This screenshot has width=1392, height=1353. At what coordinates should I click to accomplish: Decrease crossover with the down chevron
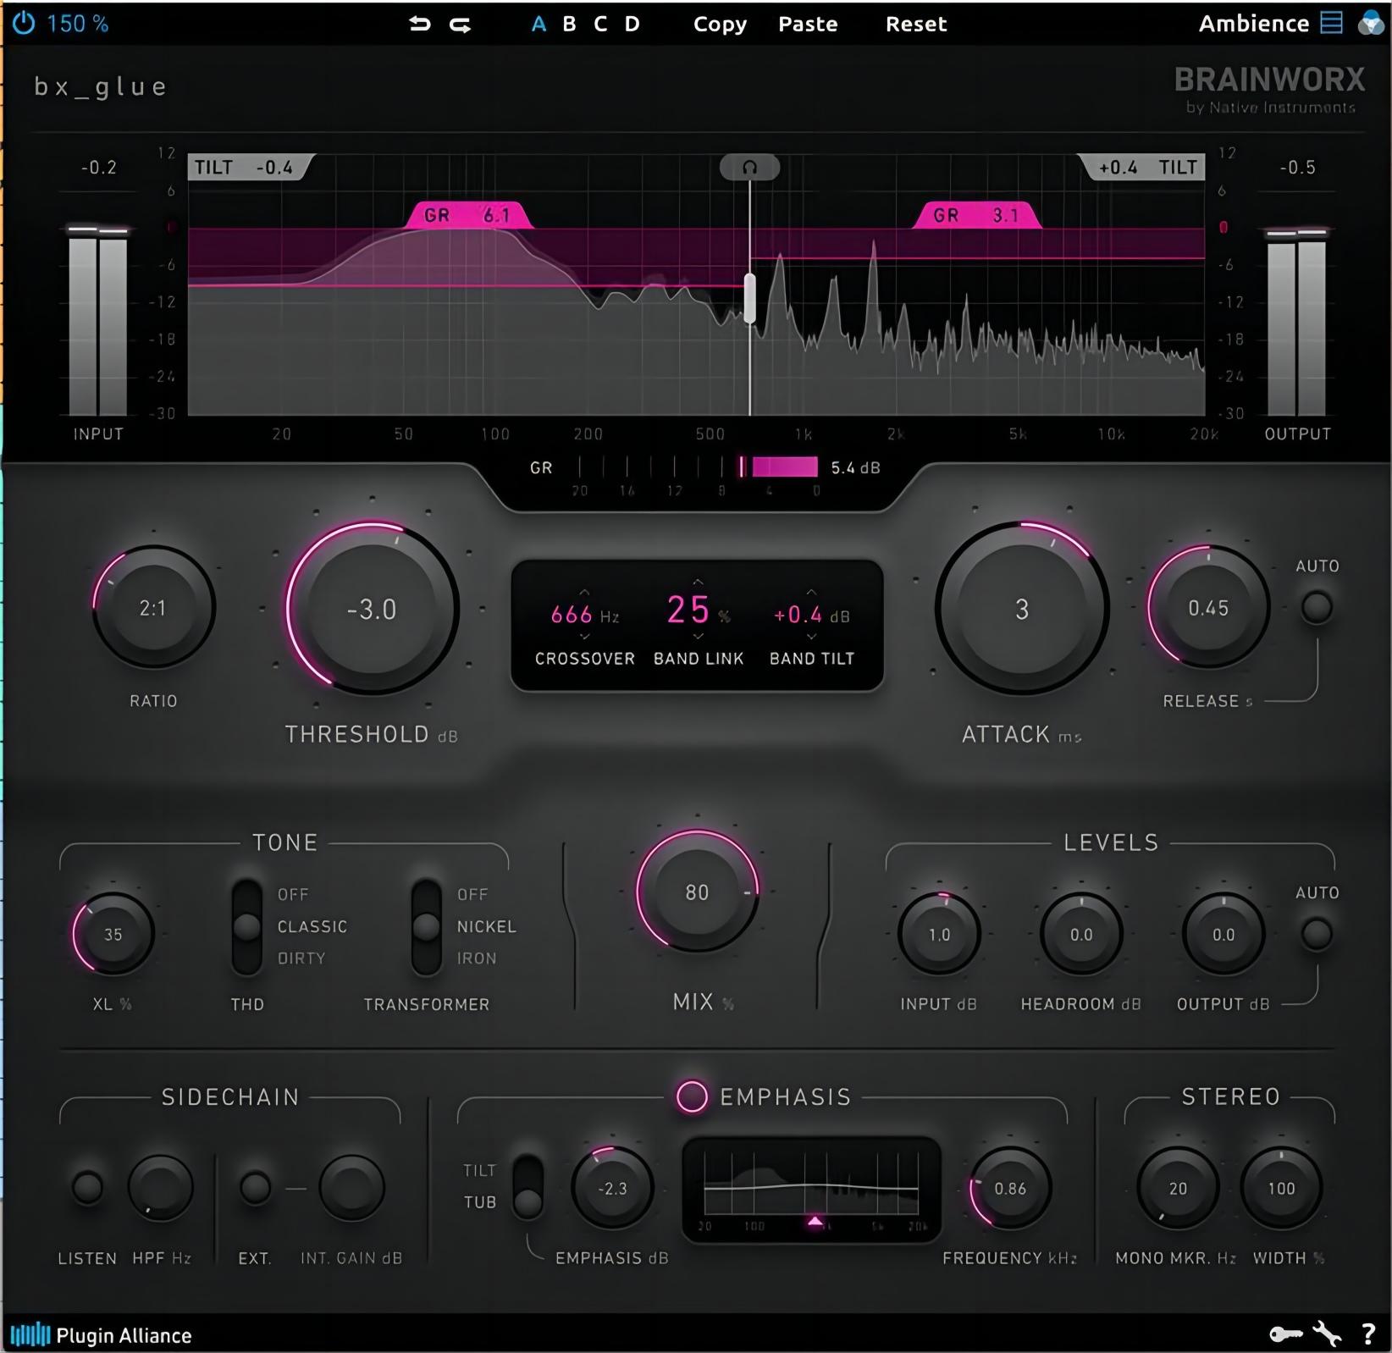point(584,636)
